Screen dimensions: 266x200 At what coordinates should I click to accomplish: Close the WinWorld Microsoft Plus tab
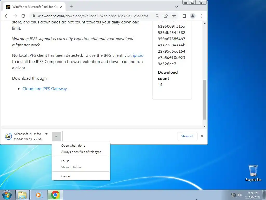click(x=61, y=7)
